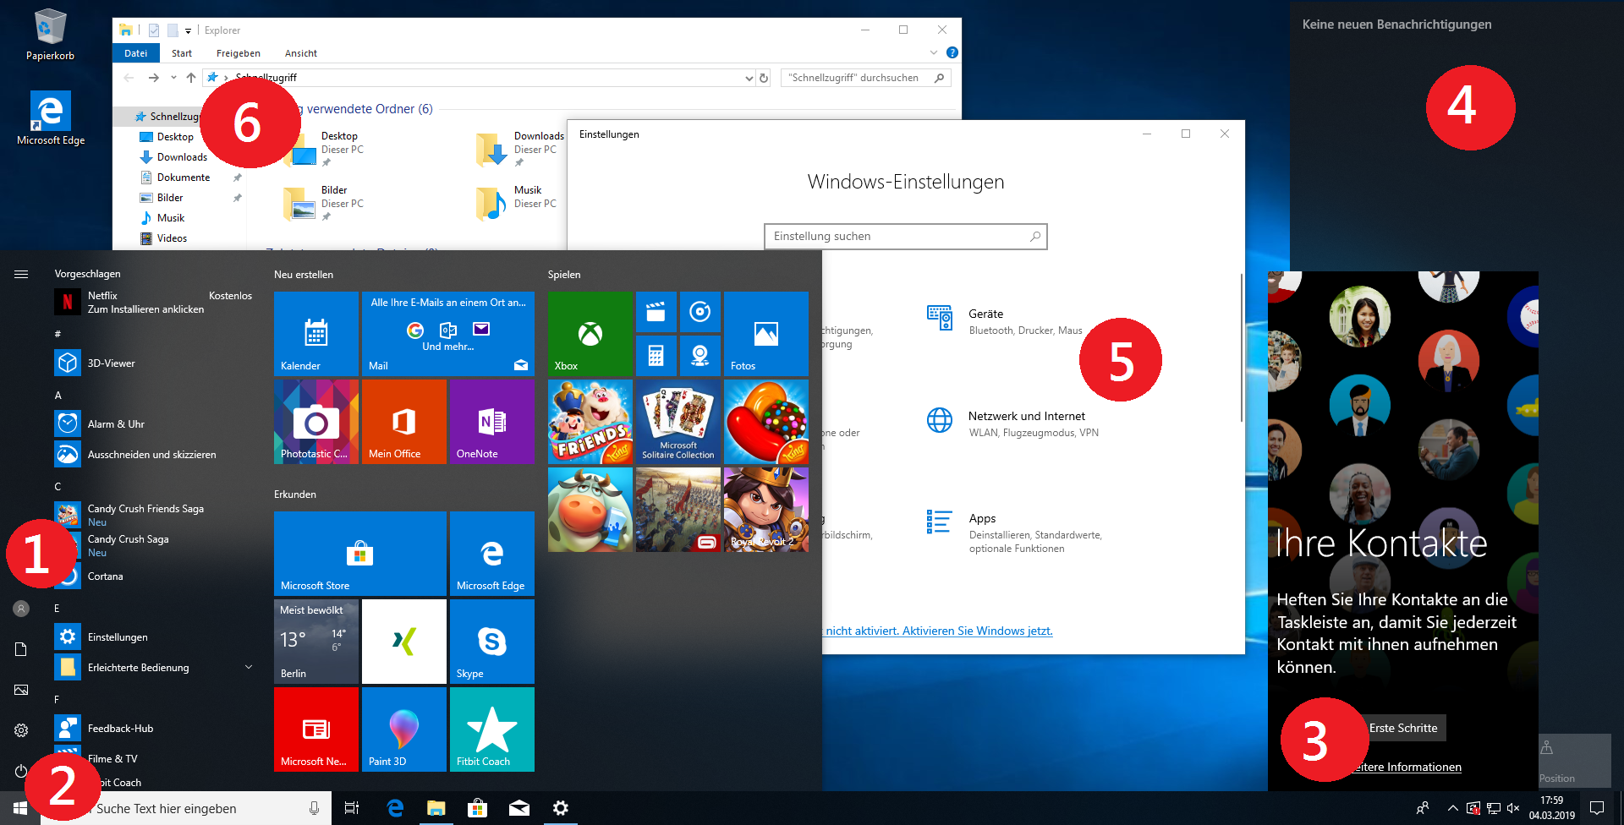This screenshot has width=1624, height=825.
Task: Open the Datei menu in Explorer
Action: click(135, 53)
